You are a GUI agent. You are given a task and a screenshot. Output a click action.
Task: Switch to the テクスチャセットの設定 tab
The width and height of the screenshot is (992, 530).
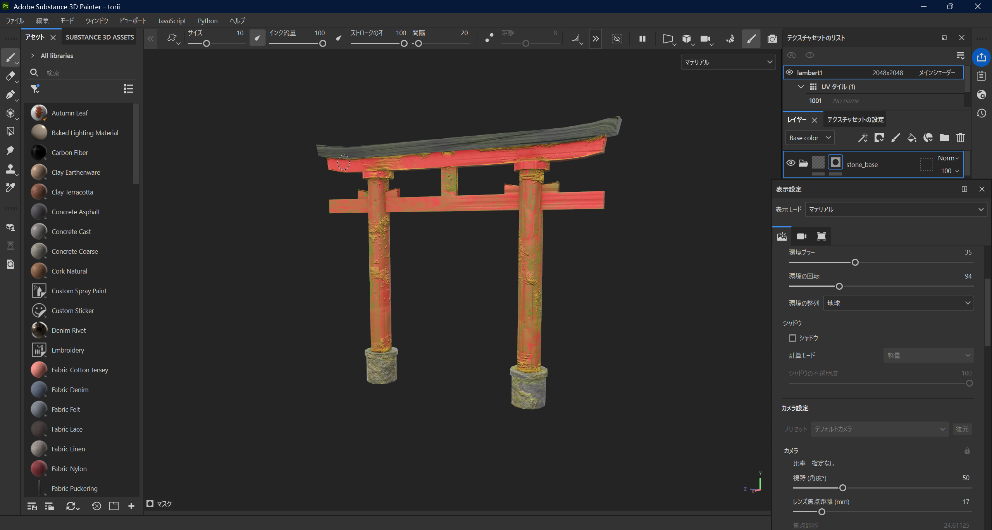[x=854, y=119]
